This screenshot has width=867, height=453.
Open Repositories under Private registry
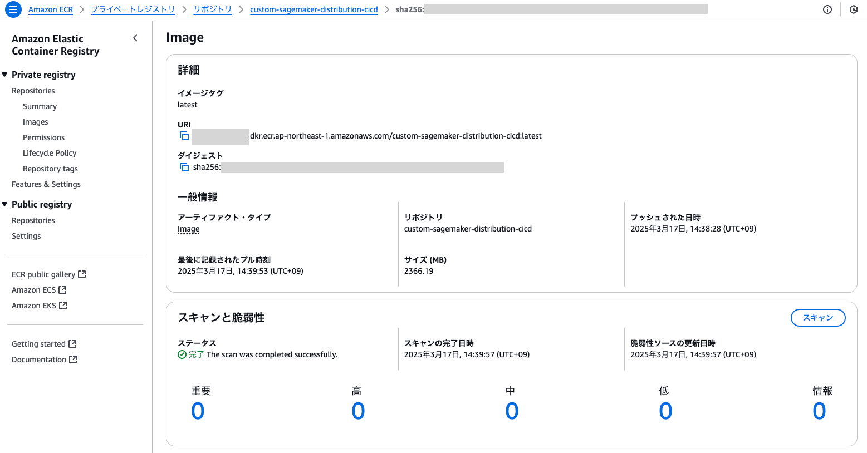pyautogui.click(x=33, y=91)
